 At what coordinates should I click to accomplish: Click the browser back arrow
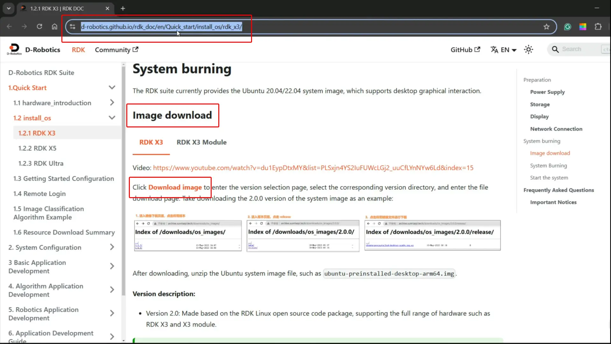point(9,27)
